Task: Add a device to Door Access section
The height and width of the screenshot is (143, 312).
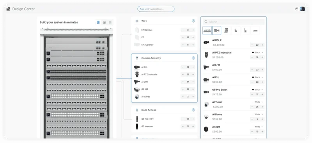Action: tap(193, 110)
